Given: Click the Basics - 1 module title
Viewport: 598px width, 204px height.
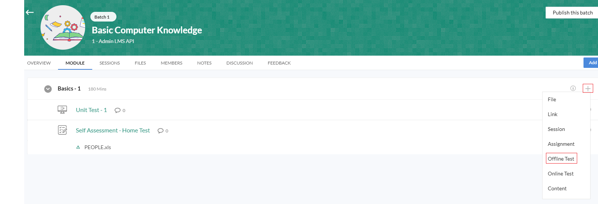Looking at the screenshot, I should pos(69,89).
